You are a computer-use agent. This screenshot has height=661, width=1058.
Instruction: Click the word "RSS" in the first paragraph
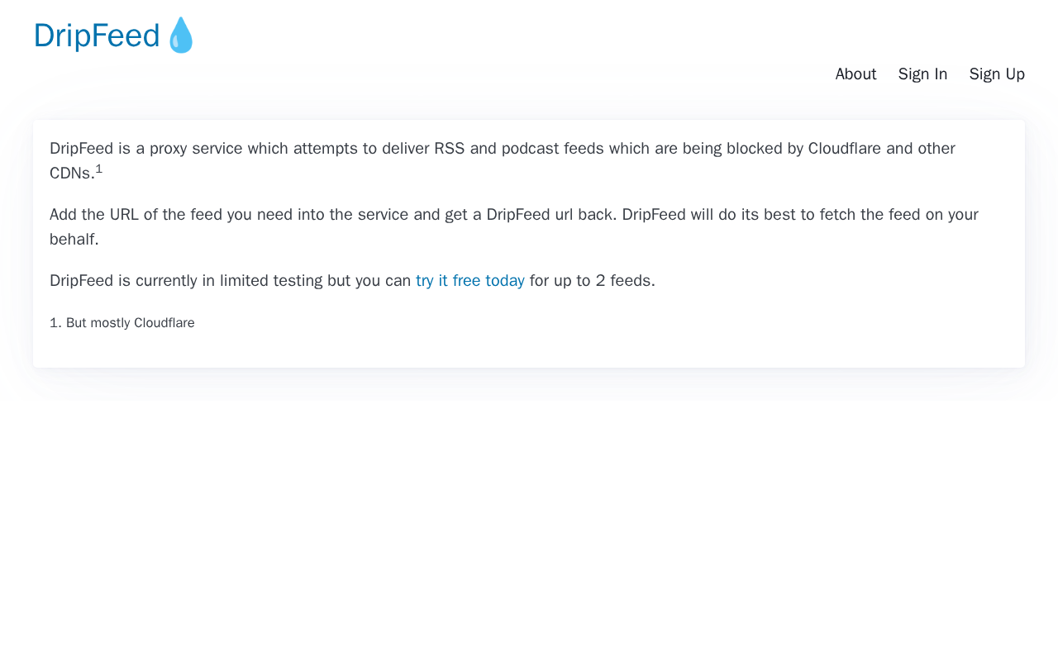coord(449,149)
